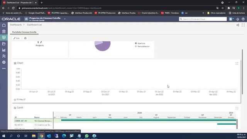247x139 pixels.
Task: Click the ID column header
Action: pyautogui.click(x=15, y=117)
